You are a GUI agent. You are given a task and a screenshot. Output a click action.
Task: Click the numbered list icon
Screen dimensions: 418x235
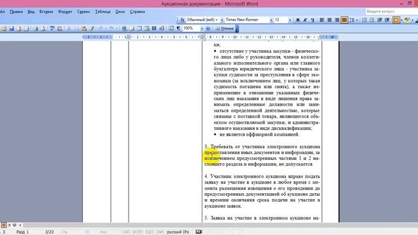(364, 20)
